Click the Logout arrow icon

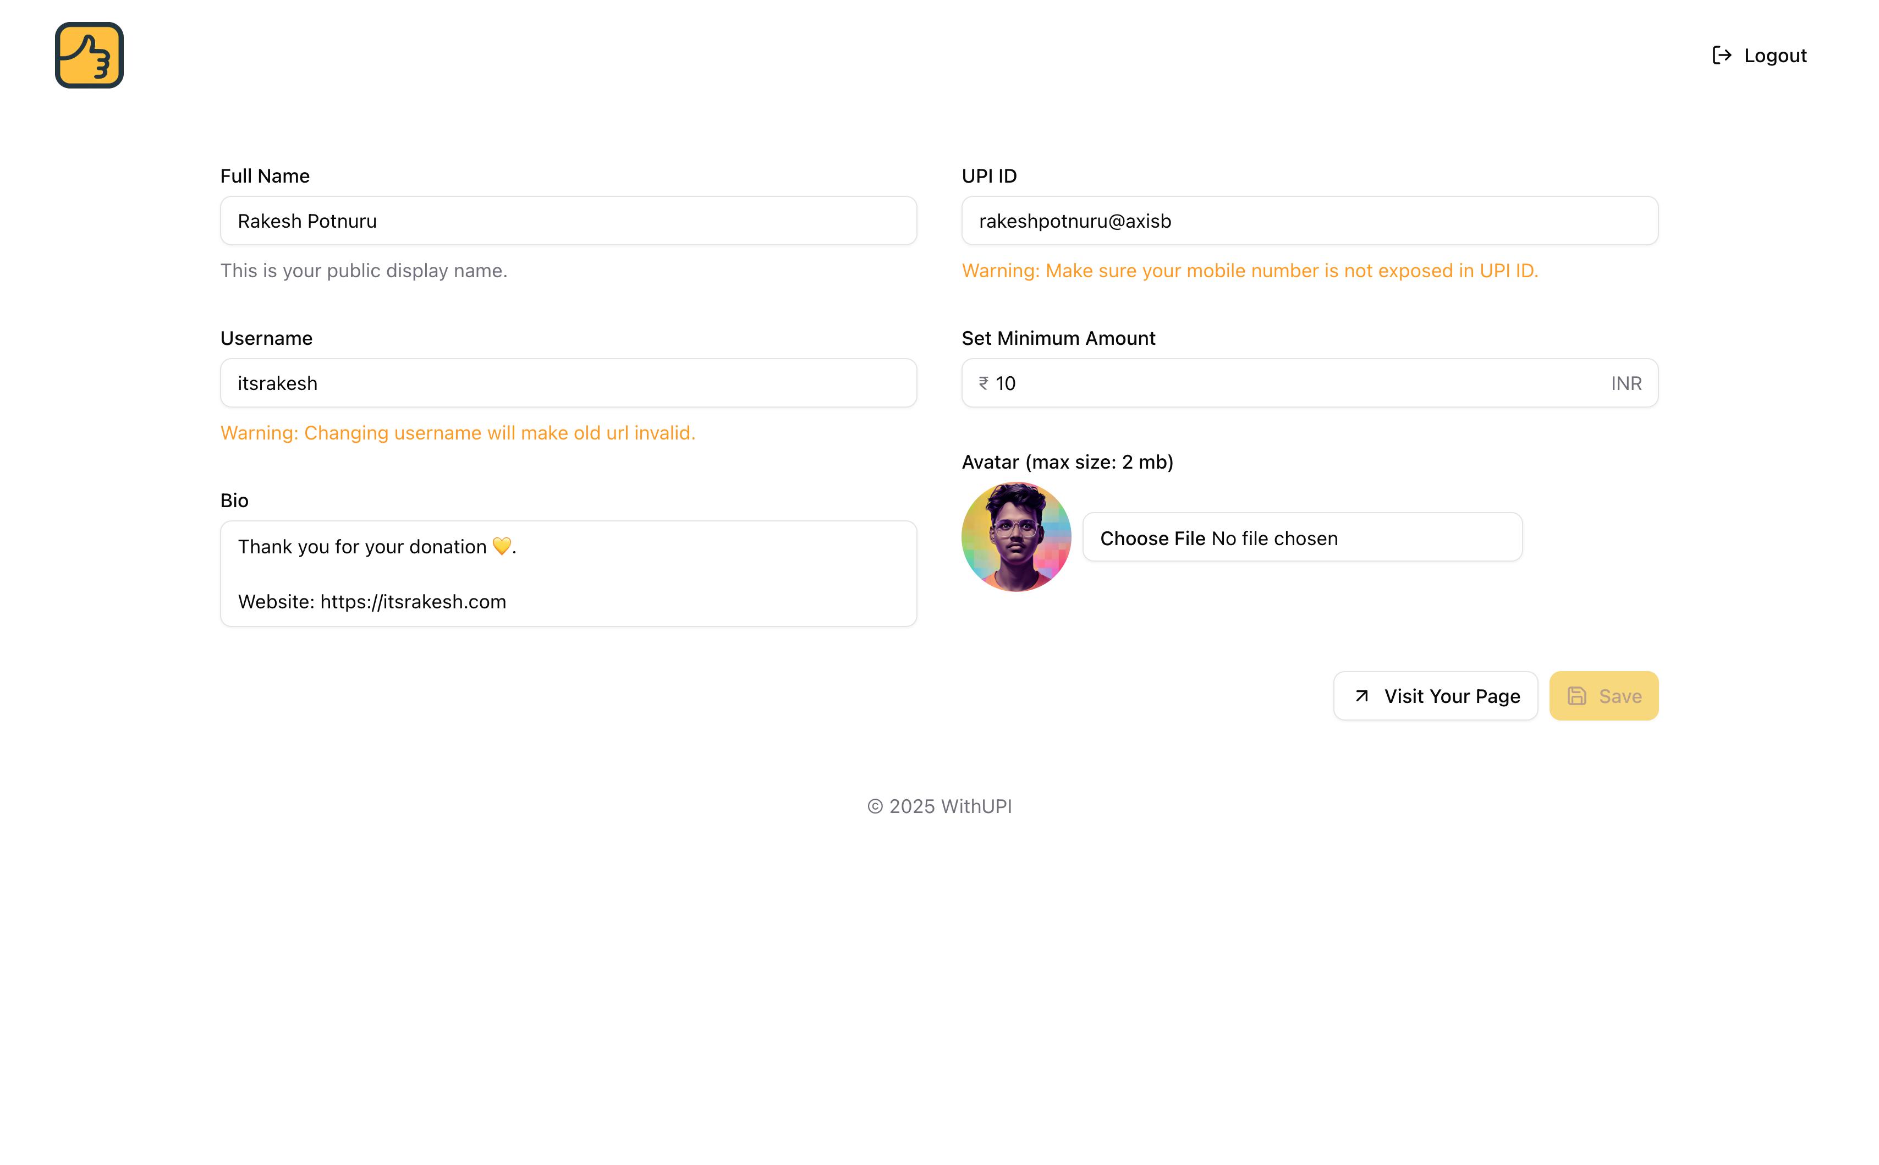1721,56
